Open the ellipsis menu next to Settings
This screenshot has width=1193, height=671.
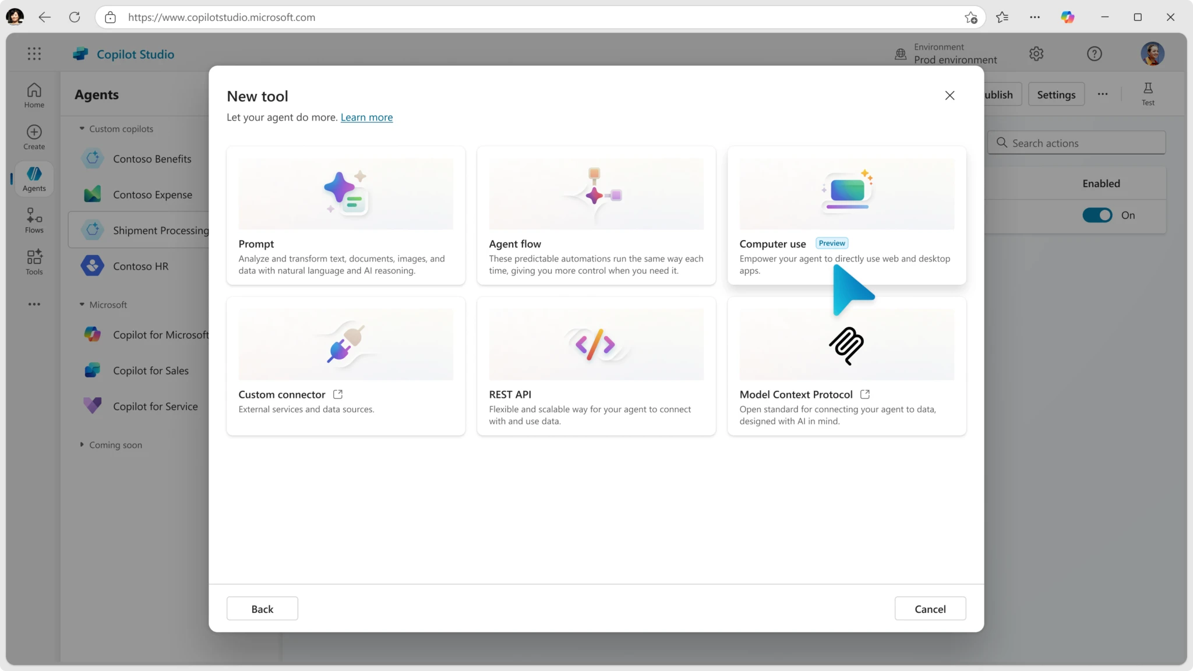(1103, 94)
